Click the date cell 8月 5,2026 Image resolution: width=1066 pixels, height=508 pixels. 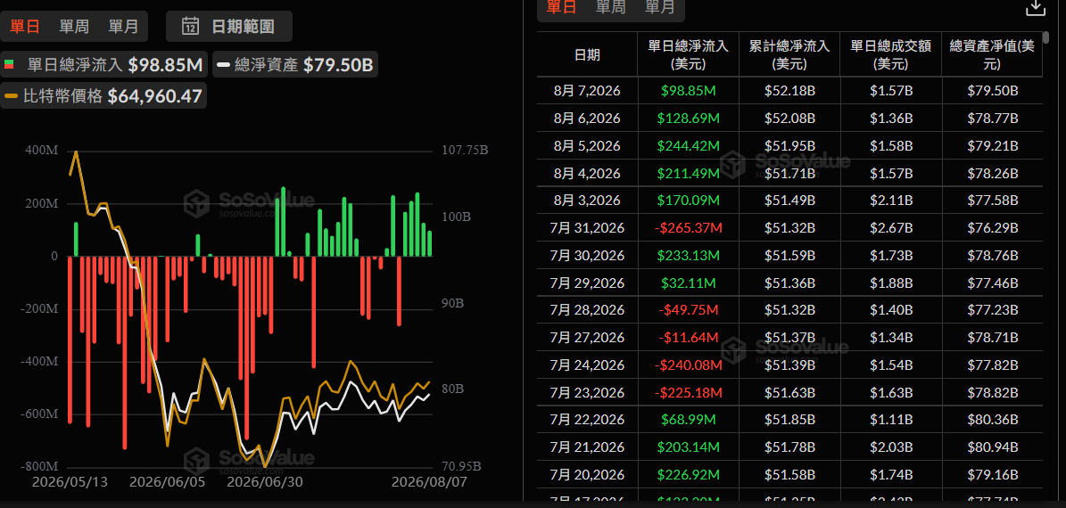587,145
